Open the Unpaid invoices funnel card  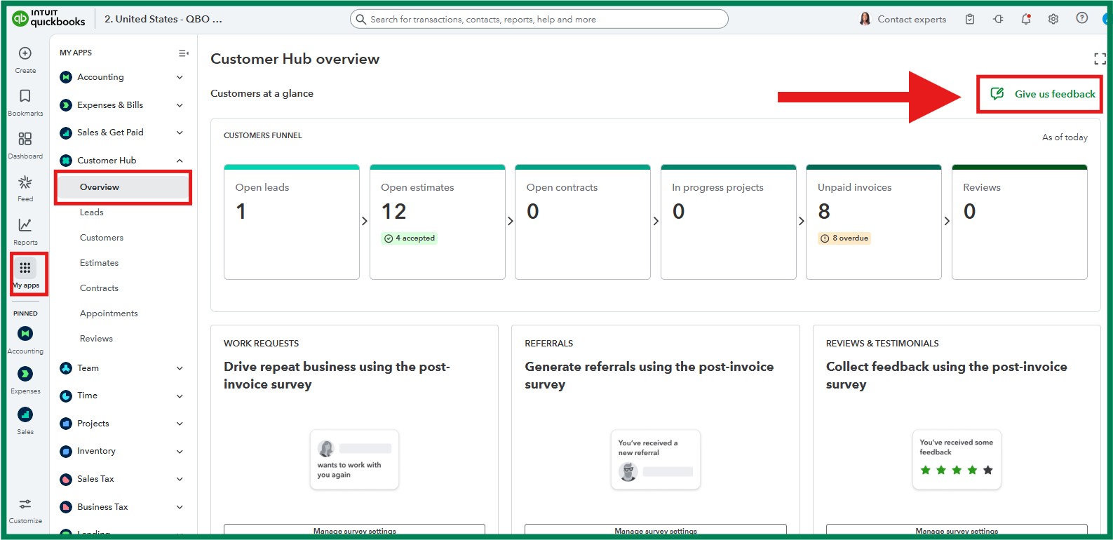874,222
